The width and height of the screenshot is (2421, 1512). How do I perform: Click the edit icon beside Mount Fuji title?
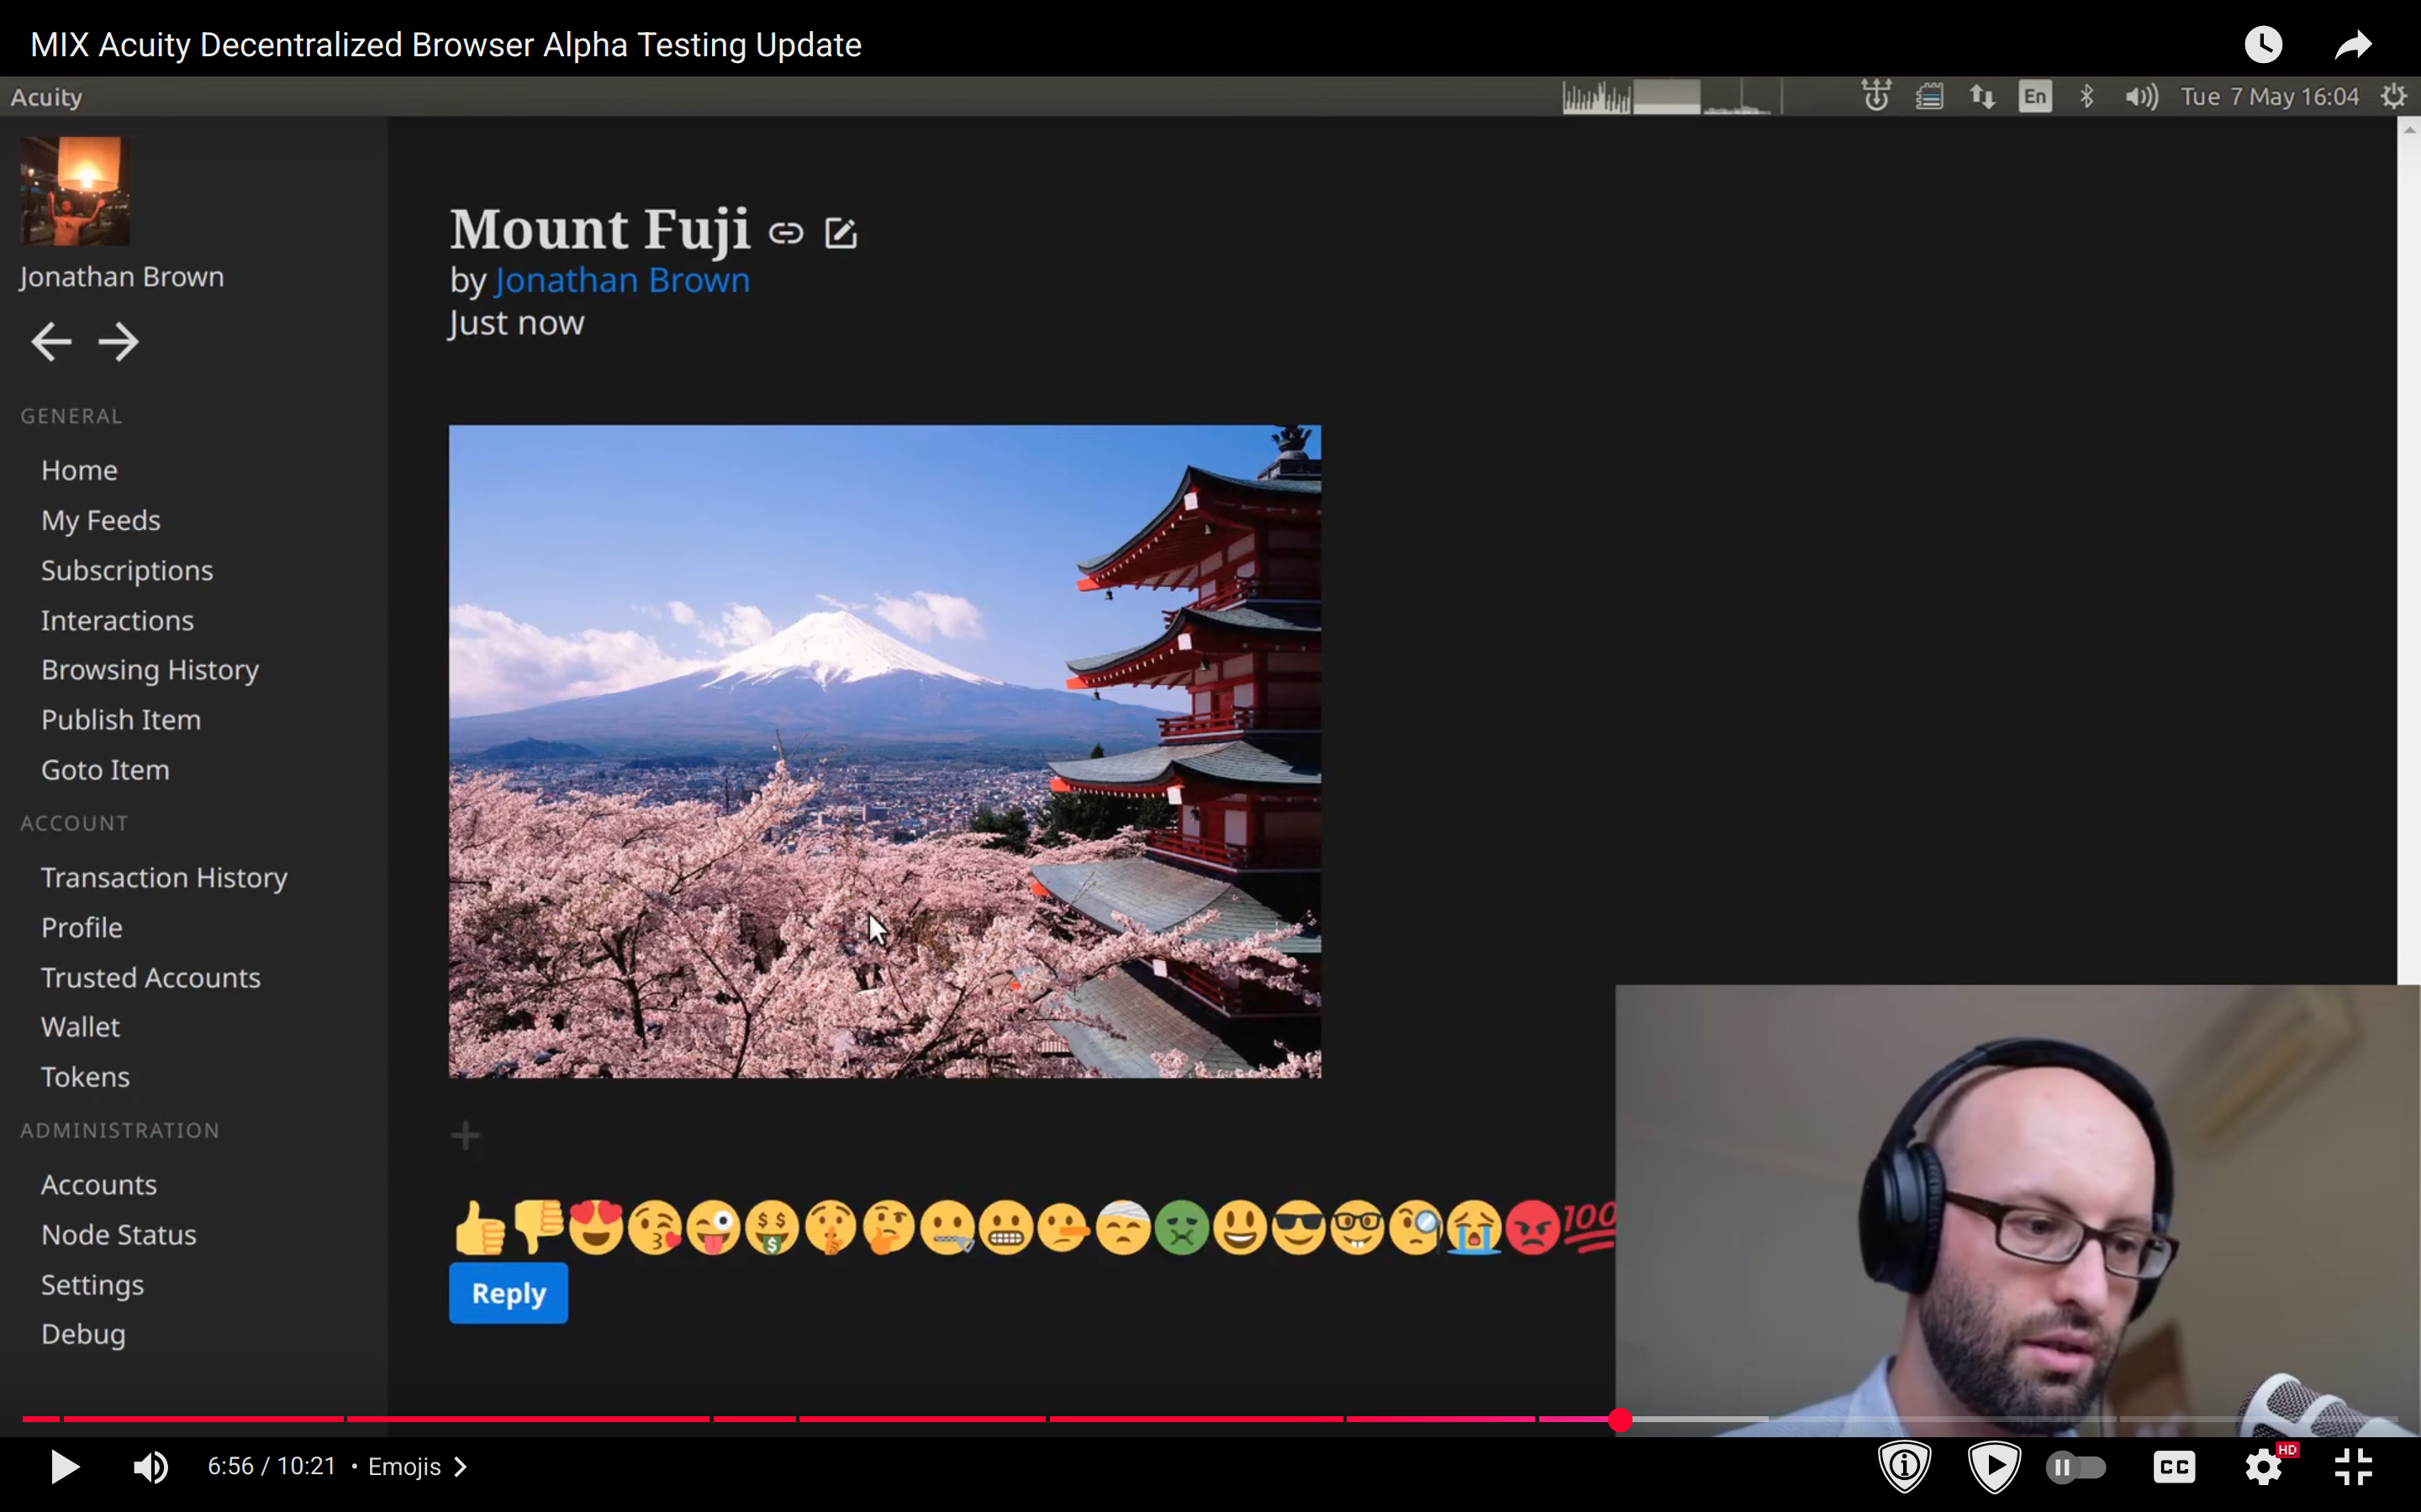(x=841, y=233)
